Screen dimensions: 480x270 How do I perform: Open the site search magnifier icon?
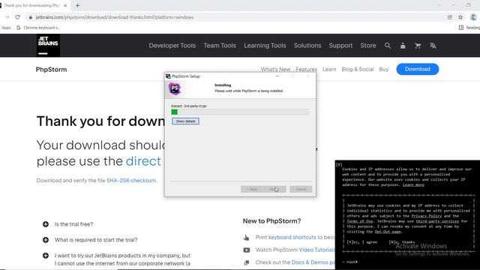388,46
